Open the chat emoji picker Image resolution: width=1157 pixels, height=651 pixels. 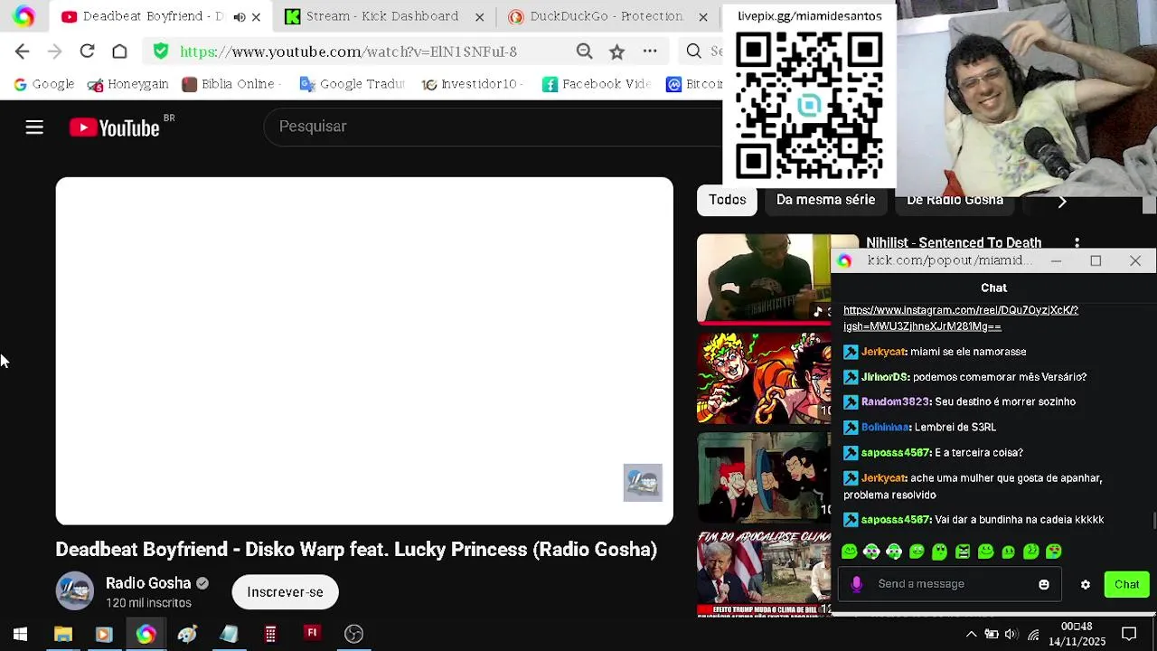pyautogui.click(x=1044, y=585)
